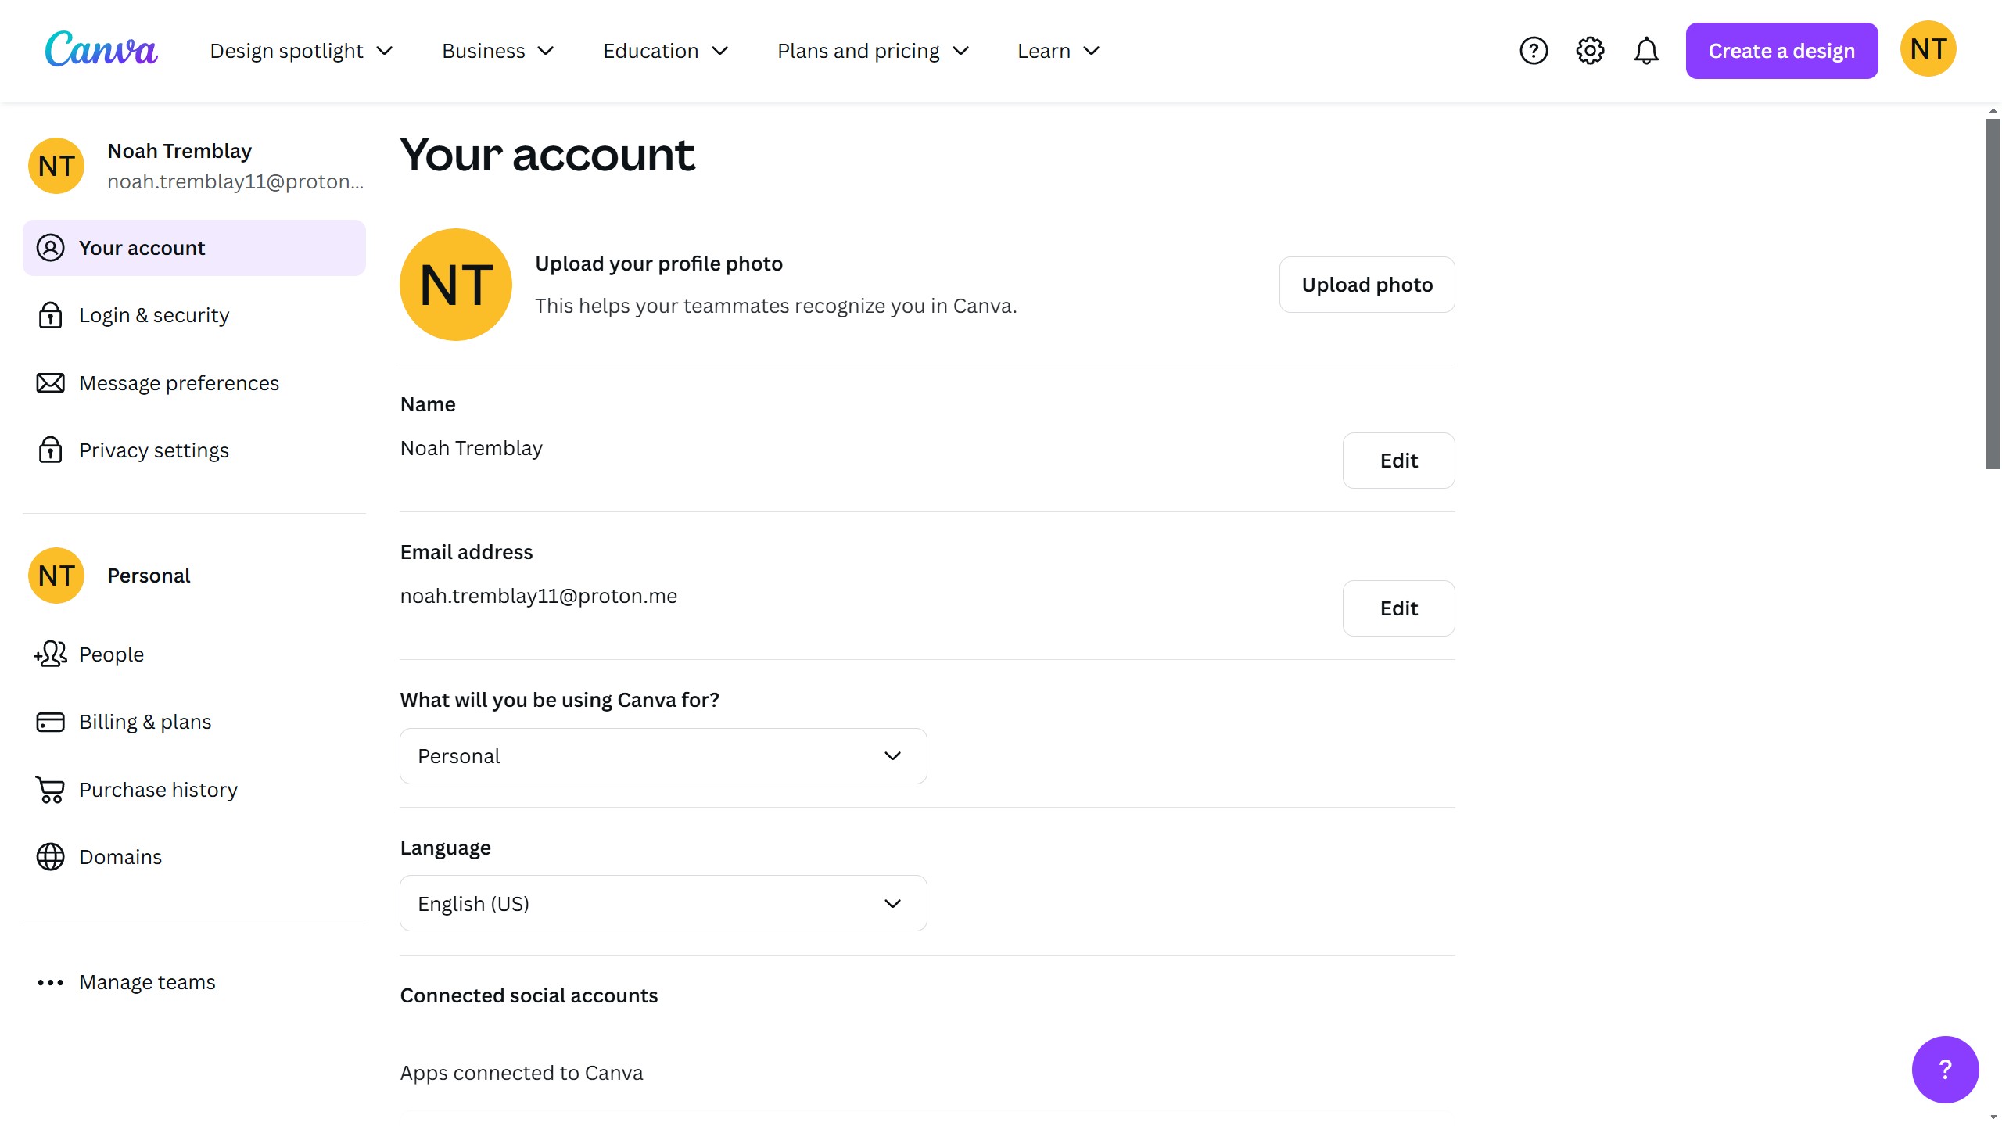Viewport: 2002px width, 1126px height.
Task: Open Billing & plans card item
Action: (x=145, y=722)
